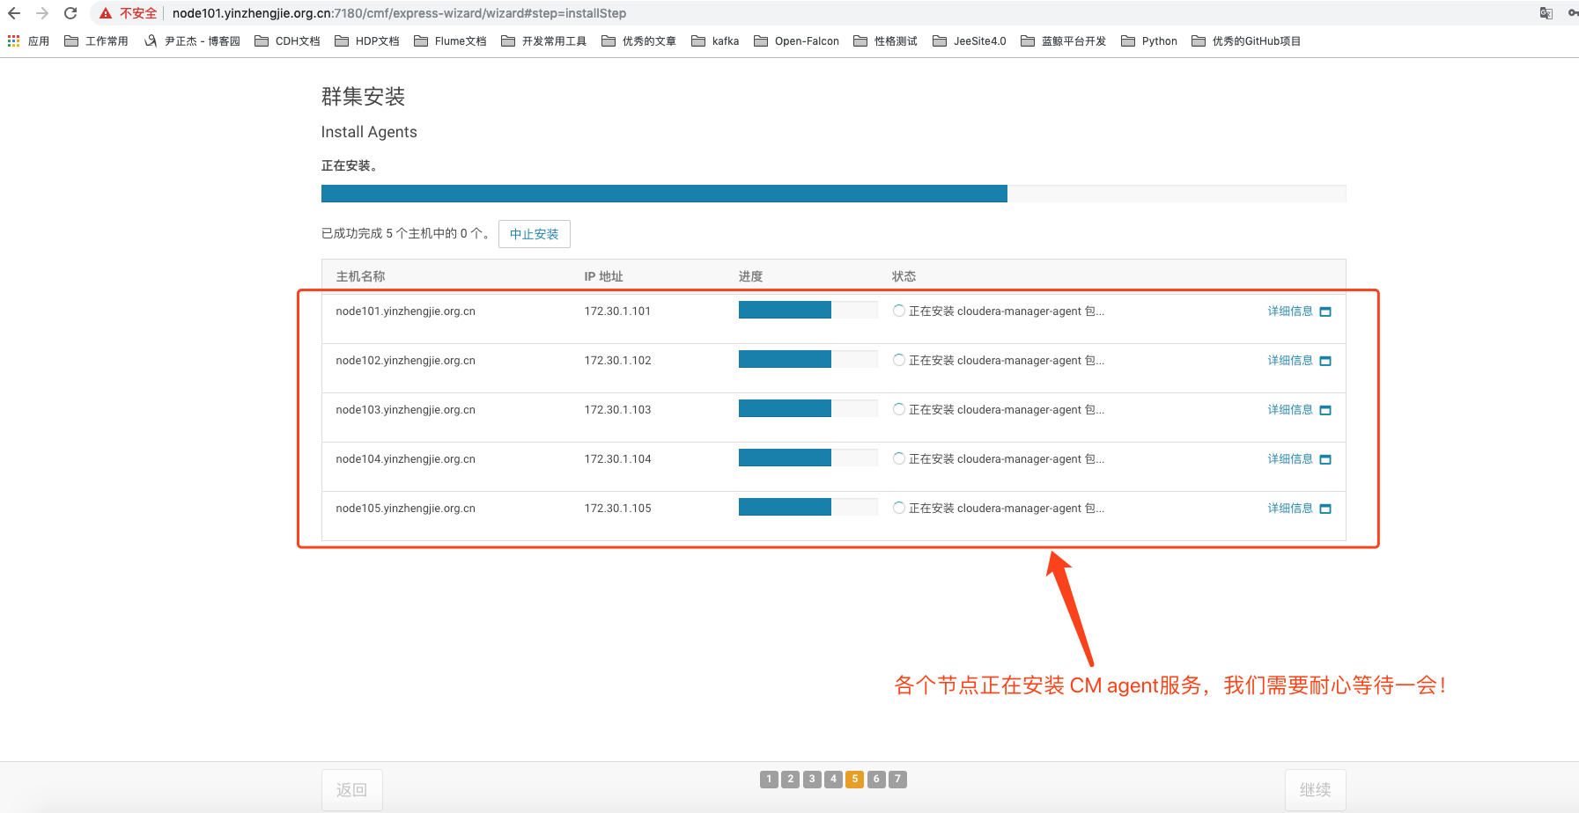
Task: Click the 中止安装 abort button
Action: [535, 234]
